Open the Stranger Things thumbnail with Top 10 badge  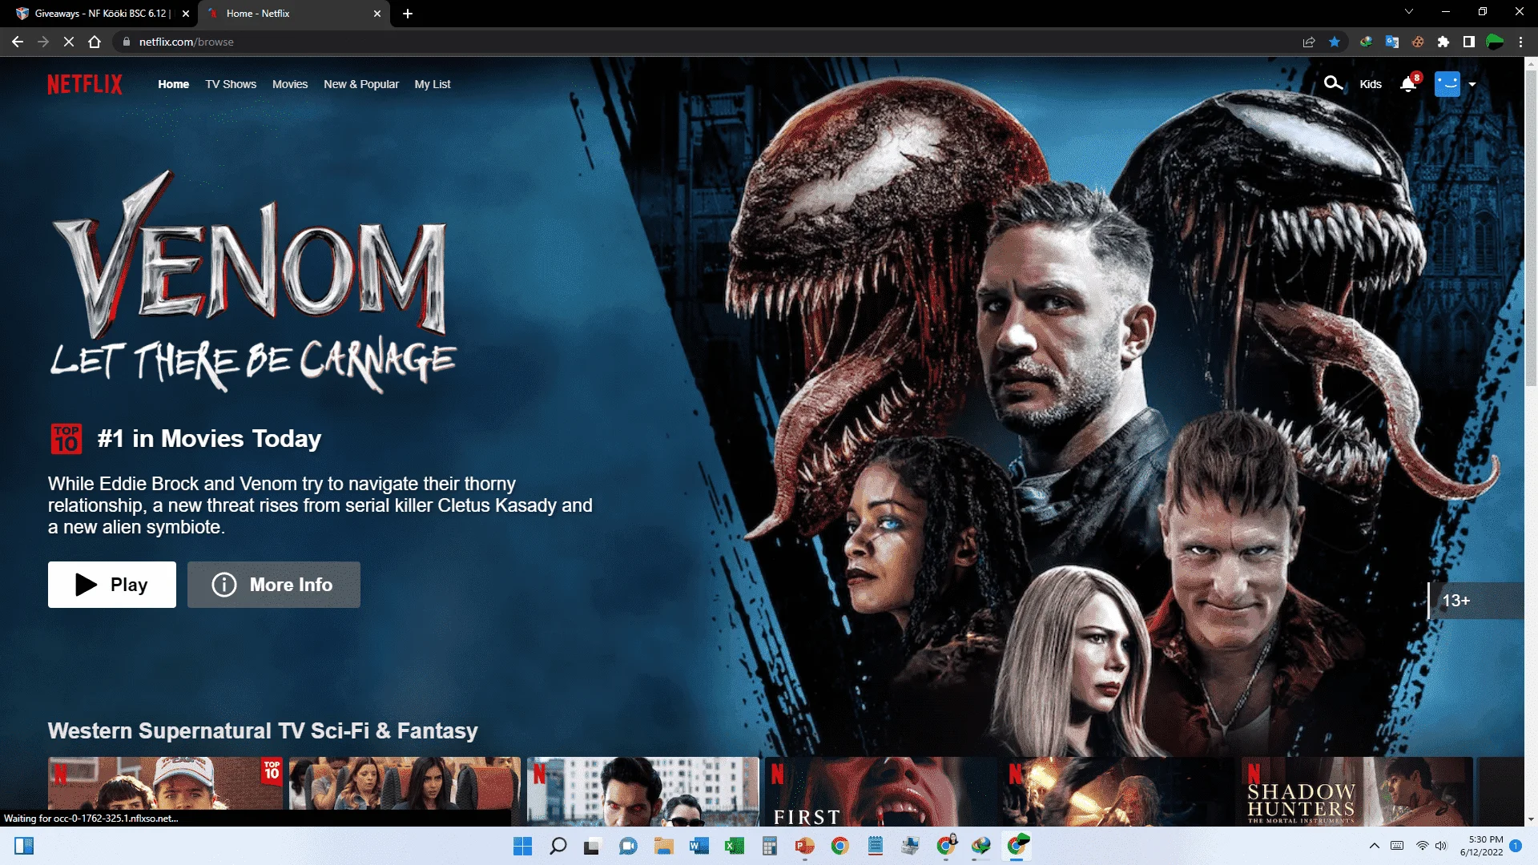pos(166,791)
